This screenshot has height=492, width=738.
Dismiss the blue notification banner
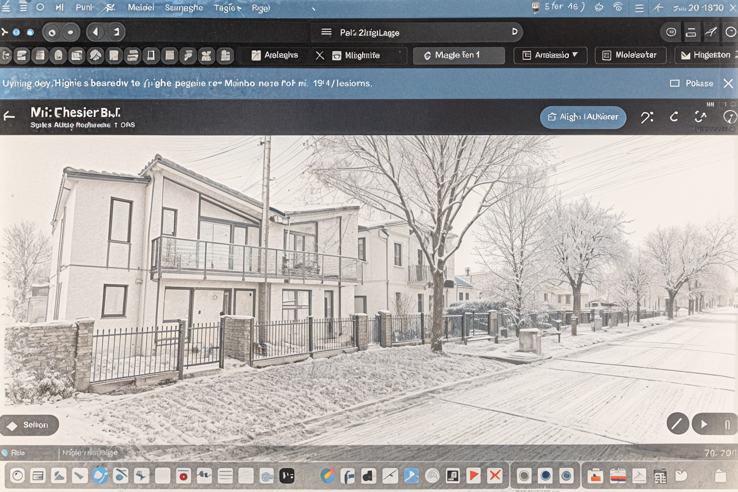[x=728, y=83]
